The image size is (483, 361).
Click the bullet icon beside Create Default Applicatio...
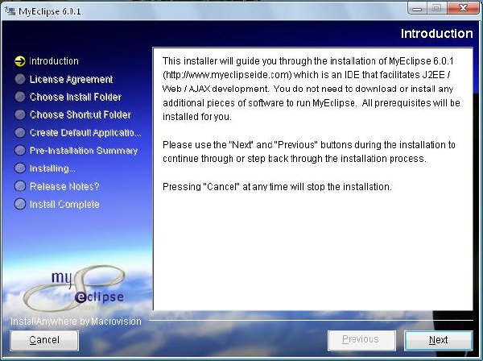click(x=20, y=133)
